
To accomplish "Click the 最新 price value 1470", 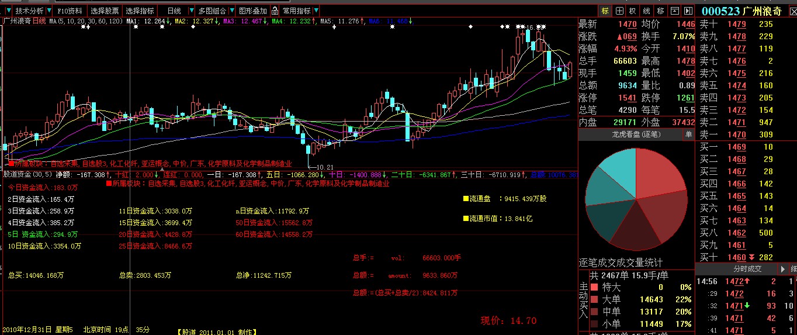I will click(626, 24).
